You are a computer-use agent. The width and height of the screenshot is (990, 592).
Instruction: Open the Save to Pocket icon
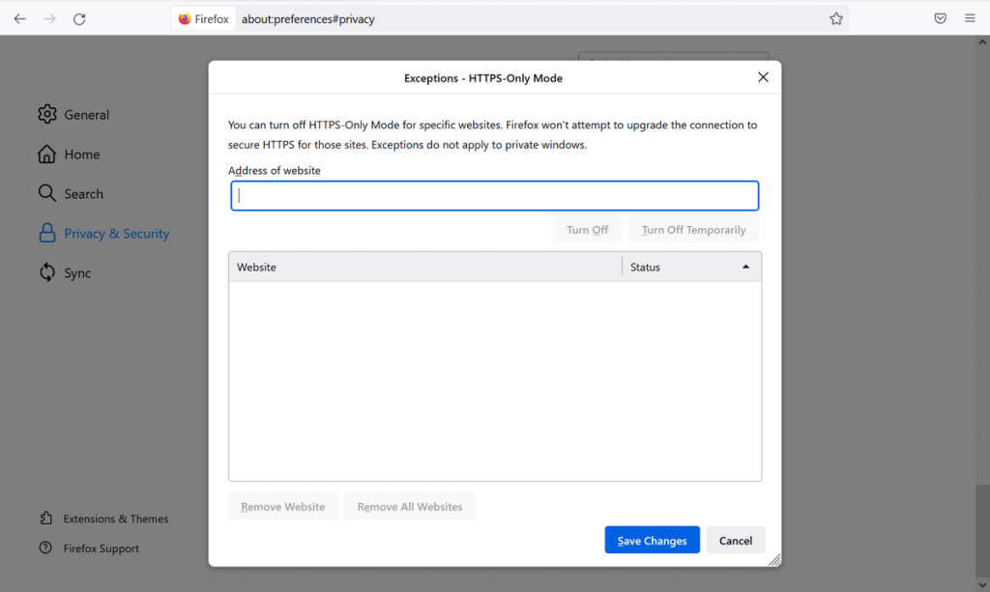[940, 18]
